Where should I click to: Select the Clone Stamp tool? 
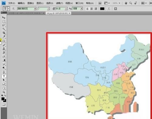(x=4, y=49)
